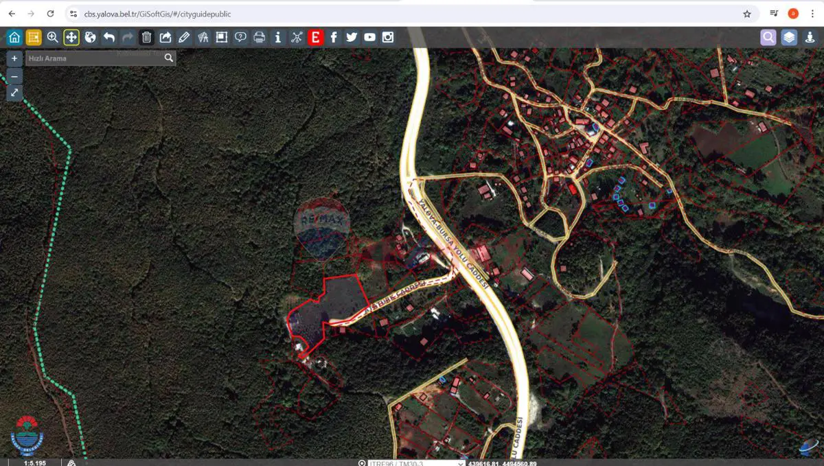Show the full extent globe view
824x466 pixels.
click(x=90, y=38)
